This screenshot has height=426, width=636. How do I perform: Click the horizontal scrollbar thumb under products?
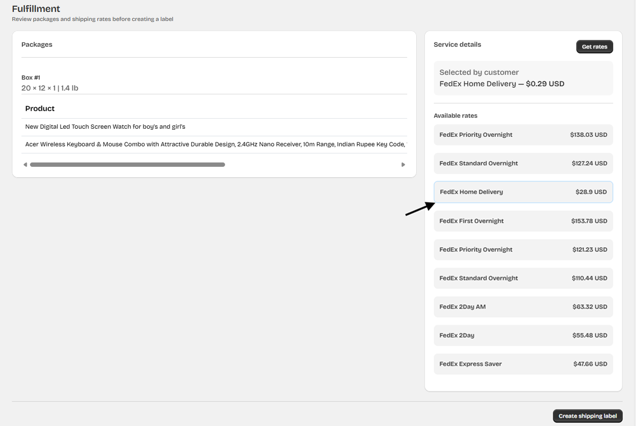(127, 165)
